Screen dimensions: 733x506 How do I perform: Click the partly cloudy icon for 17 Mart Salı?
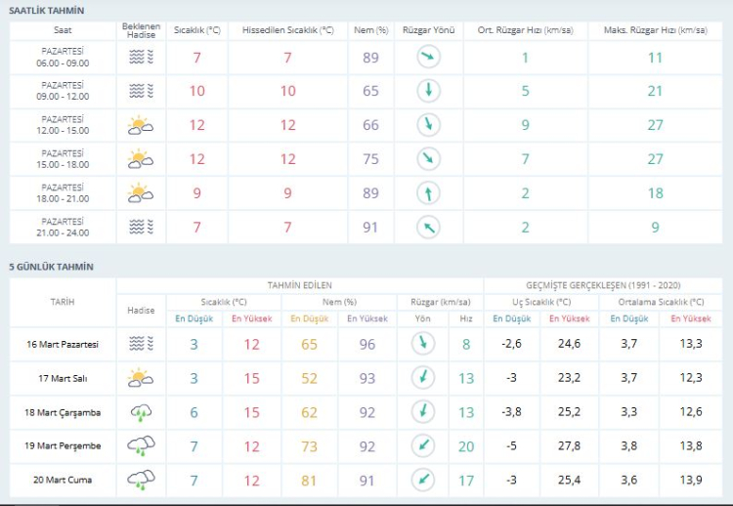pyautogui.click(x=141, y=378)
